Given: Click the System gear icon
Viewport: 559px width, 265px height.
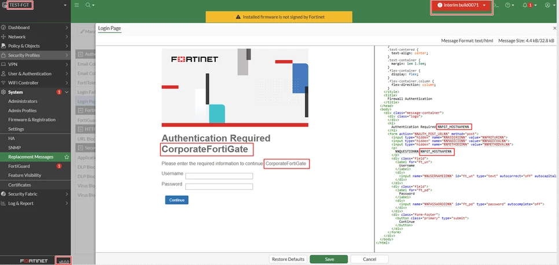Looking at the screenshot, I should [3, 92].
